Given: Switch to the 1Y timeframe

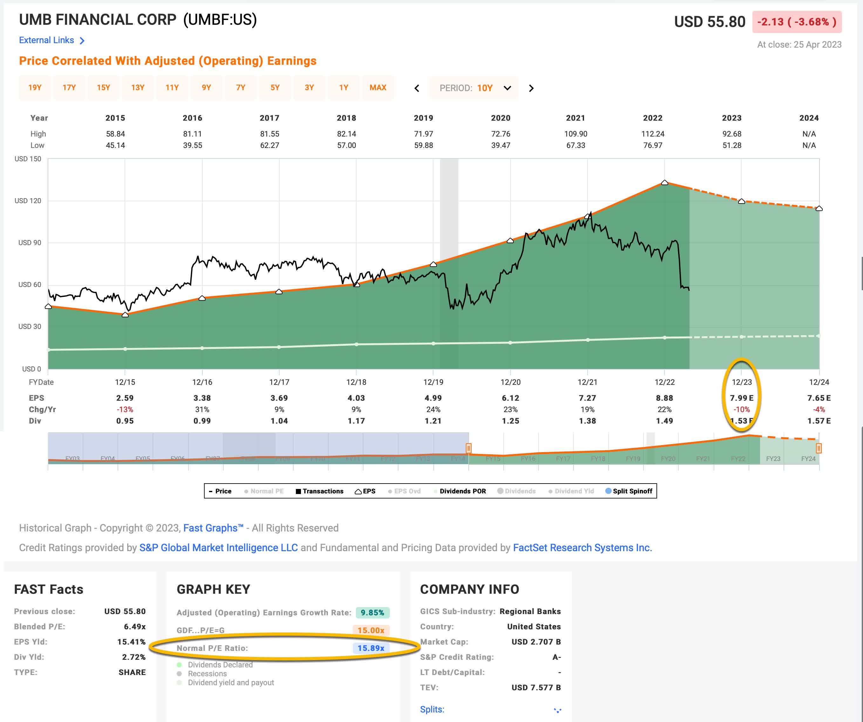Looking at the screenshot, I should click(x=344, y=88).
